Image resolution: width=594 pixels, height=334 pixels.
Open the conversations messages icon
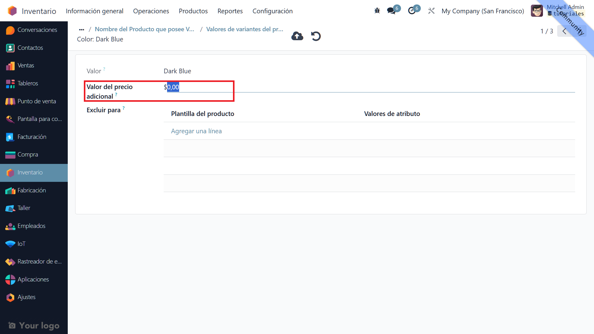(x=391, y=11)
